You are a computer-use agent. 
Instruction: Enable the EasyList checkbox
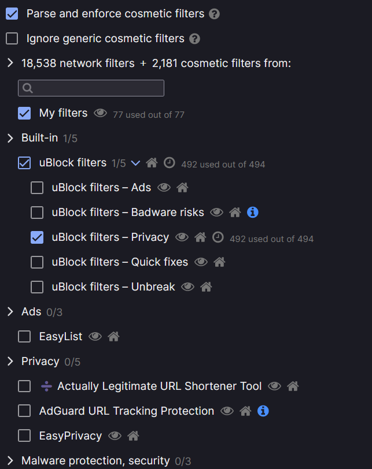[24, 336]
